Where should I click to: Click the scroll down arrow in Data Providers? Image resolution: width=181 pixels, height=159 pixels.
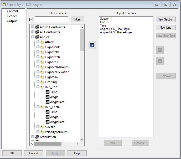tap(82, 139)
